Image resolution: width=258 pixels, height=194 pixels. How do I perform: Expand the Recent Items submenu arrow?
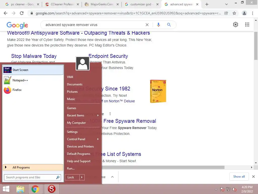pos(98,115)
